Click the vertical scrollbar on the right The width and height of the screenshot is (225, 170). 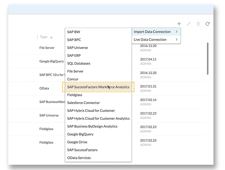coord(208,58)
